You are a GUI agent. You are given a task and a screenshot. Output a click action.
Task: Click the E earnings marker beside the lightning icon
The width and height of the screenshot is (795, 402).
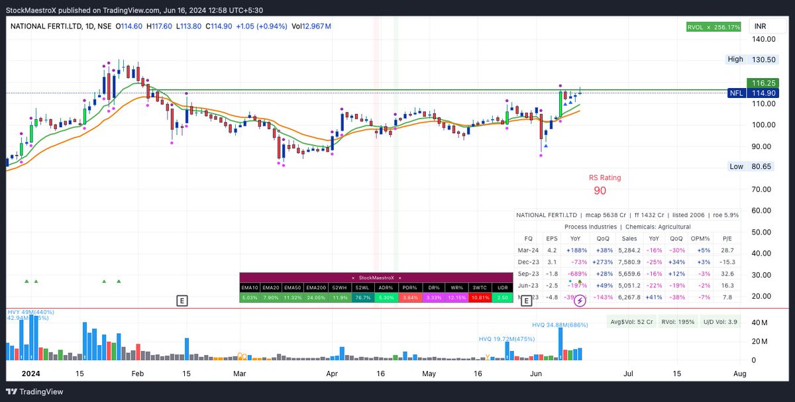point(526,301)
